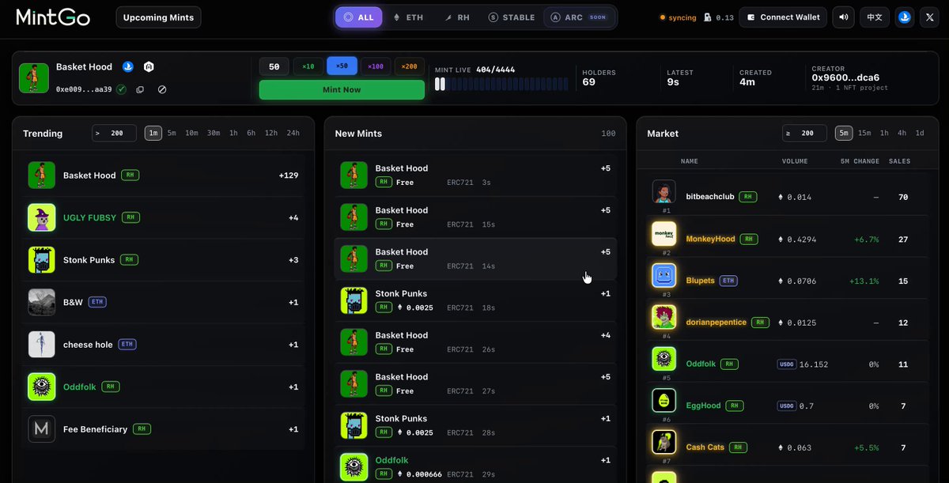
Task: Switch to the ETH chain filter
Action: [408, 17]
